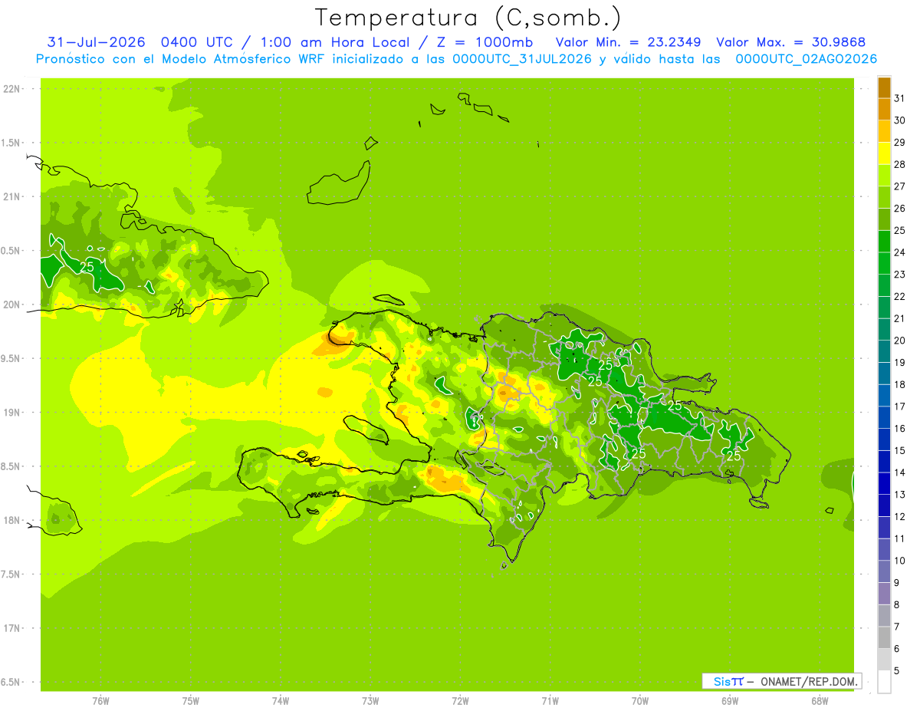Click the "25" contour label over Cuba
The height and width of the screenshot is (711, 920).
pos(87,266)
